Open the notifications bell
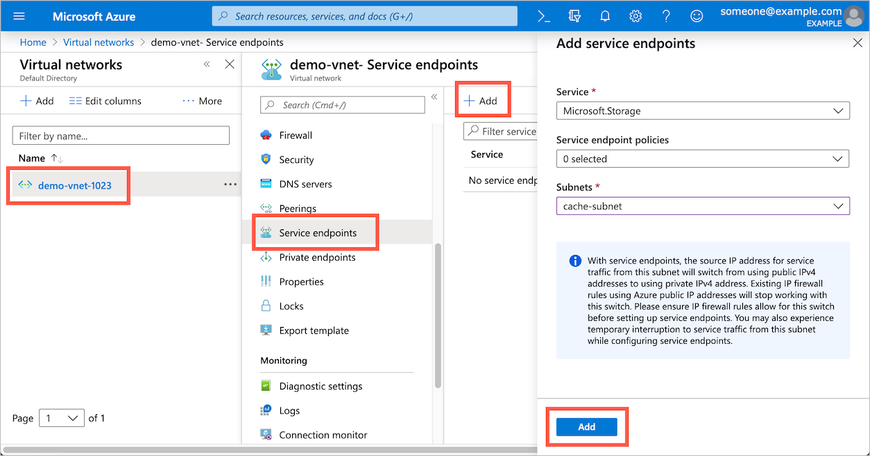Screen dimensions: 870x456 coord(605,16)
